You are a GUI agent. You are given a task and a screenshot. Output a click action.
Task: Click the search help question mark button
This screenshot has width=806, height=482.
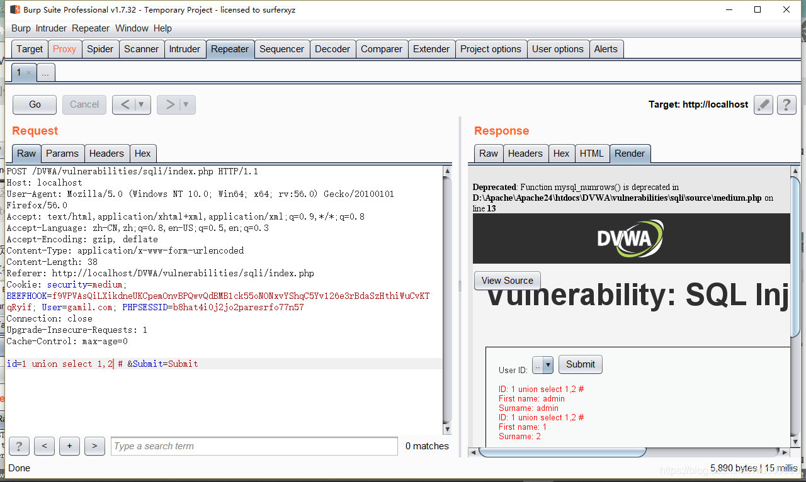[19, 446]
